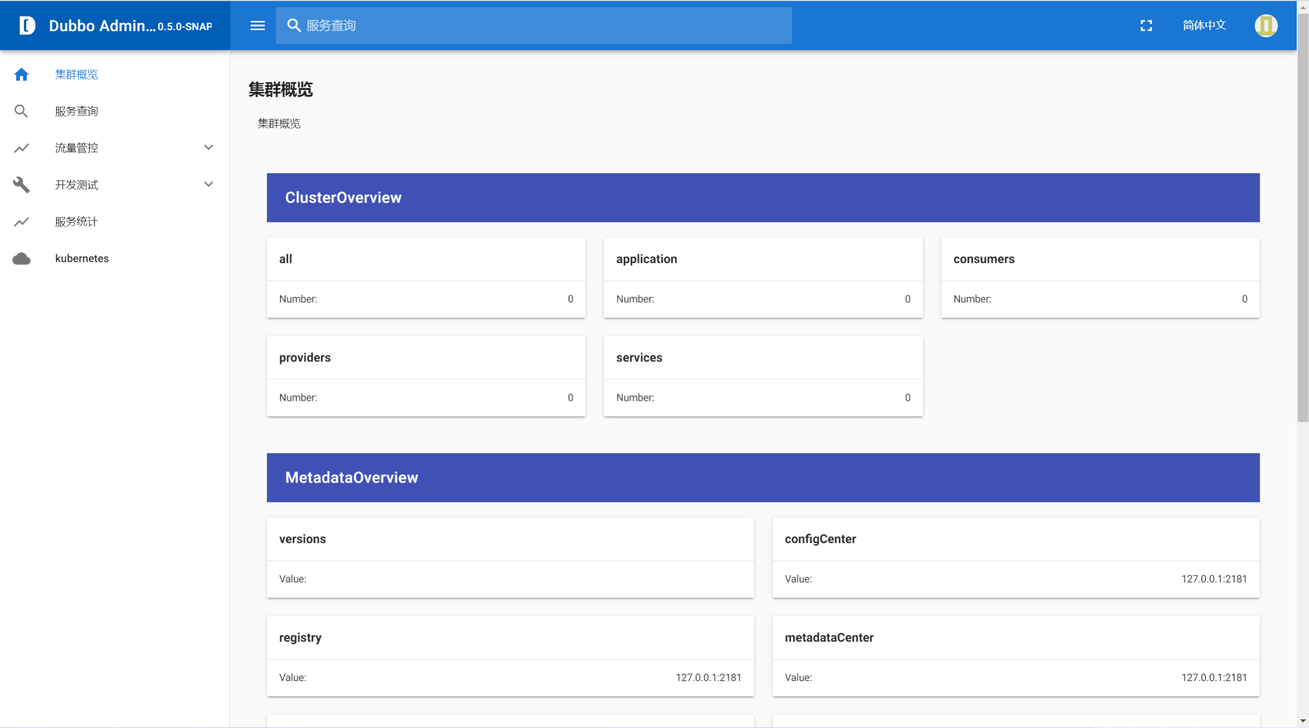This screenshot has height=728, width=1309.
Task: Click the cloud icon beside kubernetes
Action: (x=21, y=258)
